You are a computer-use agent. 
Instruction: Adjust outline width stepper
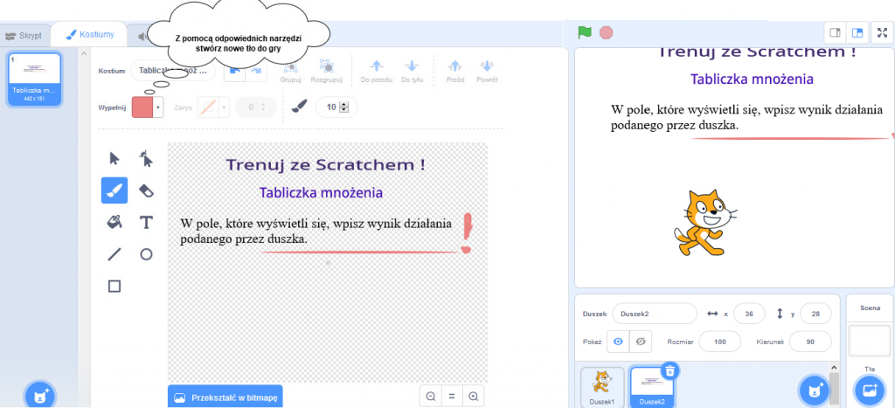tap(263, 107)
